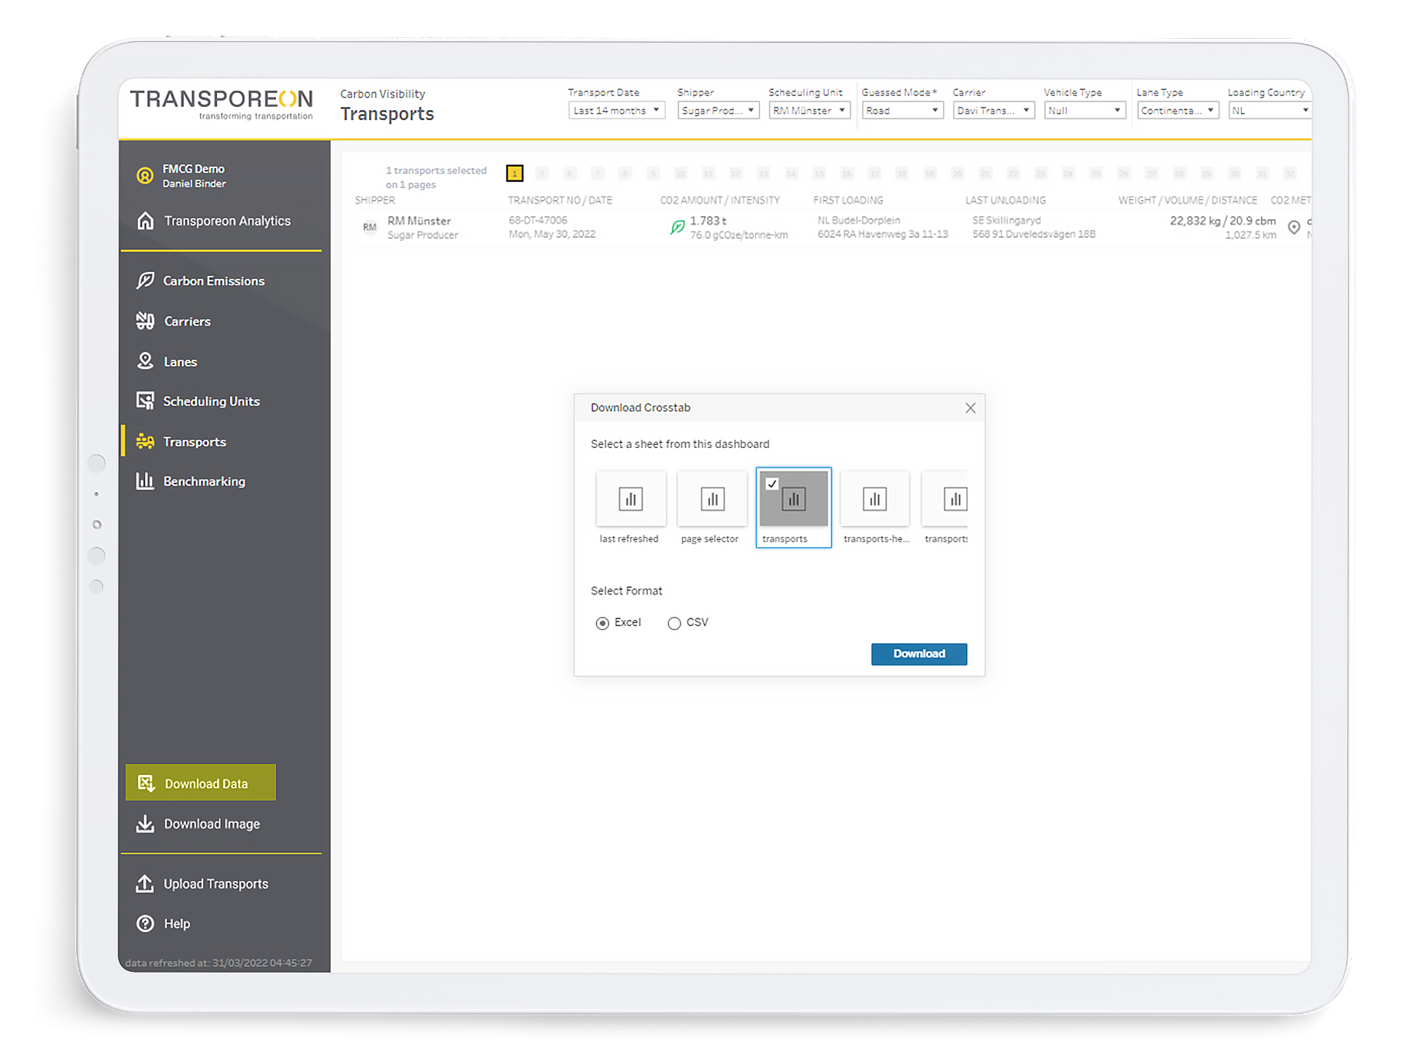This screenshot has width=1421, height=1064.
Task: Click transport number 68-DT-47006
Action: click(x=538, y=220)
